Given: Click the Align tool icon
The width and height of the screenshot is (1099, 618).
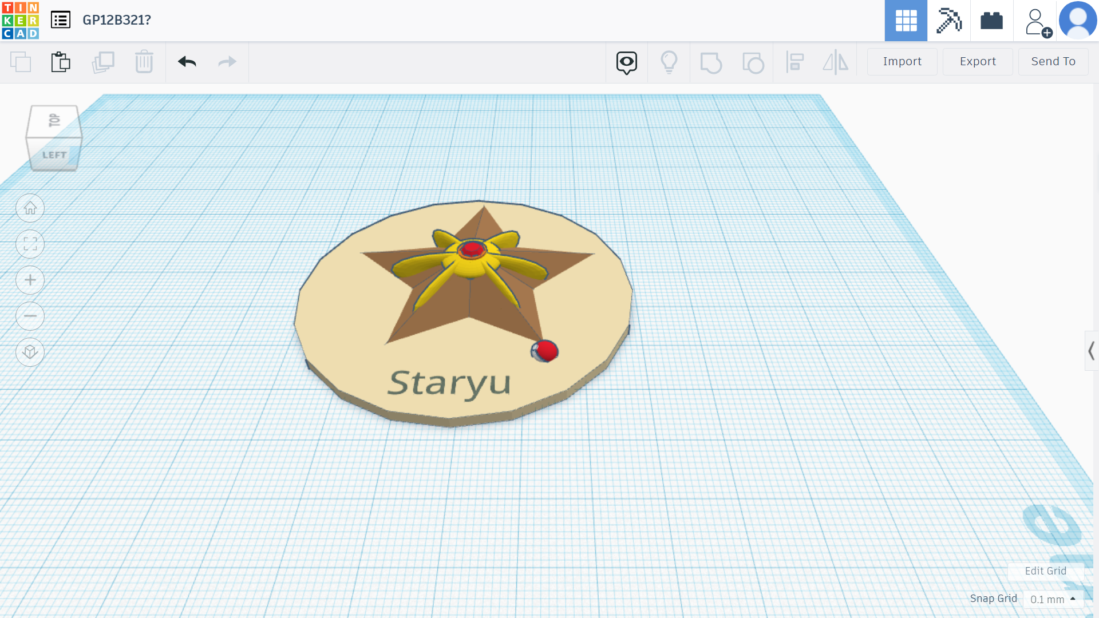Looking at the screenshot, I should (x=795, y=62).
